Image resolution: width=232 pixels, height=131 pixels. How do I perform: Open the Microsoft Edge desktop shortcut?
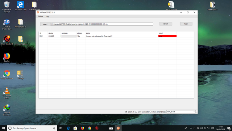coord(20,6)
